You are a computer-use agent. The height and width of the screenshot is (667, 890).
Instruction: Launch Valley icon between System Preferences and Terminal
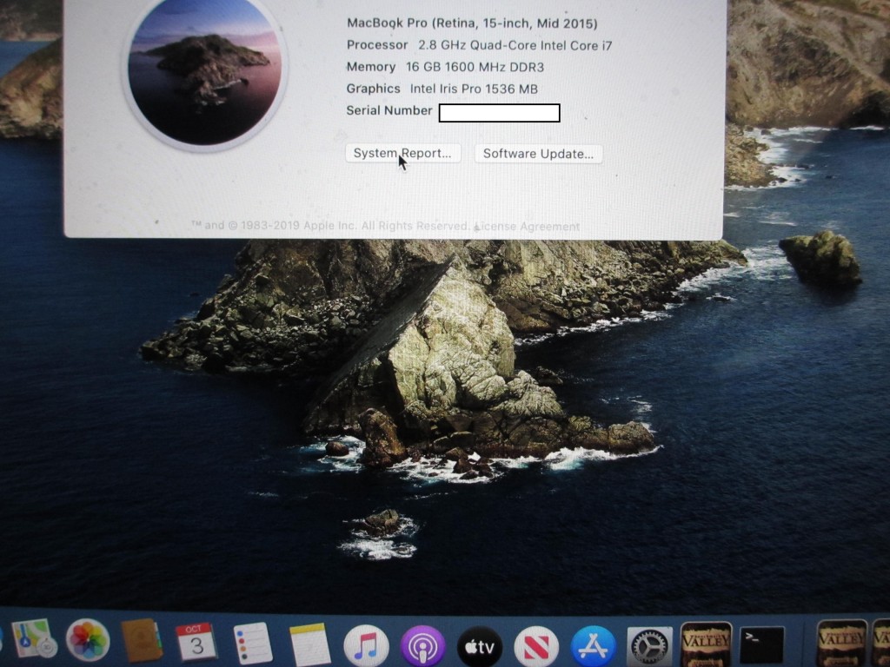(706, 644)
